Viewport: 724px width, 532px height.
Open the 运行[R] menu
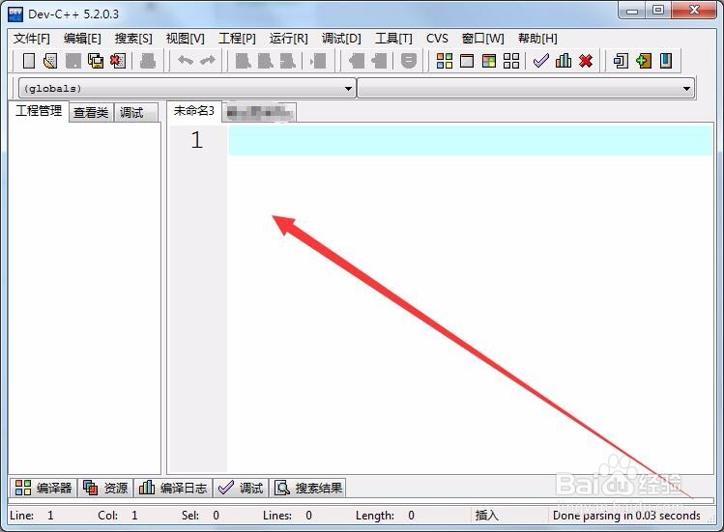(289, 39)
